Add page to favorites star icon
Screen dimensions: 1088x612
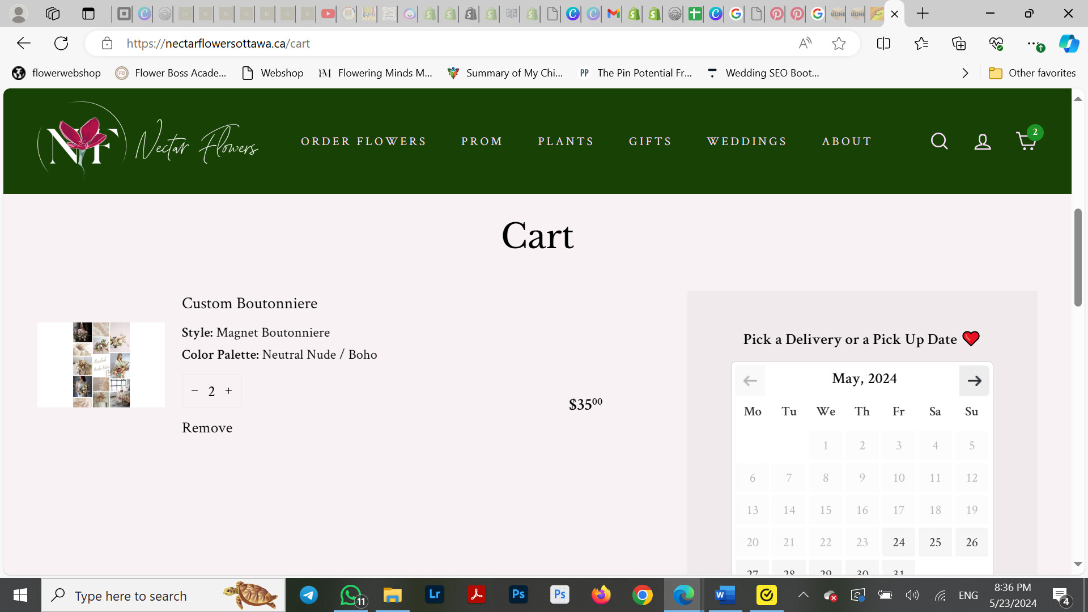[839, 44]
